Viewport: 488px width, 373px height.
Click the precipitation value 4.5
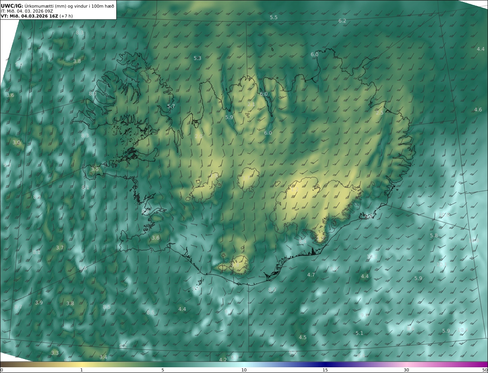pos(303,338)
